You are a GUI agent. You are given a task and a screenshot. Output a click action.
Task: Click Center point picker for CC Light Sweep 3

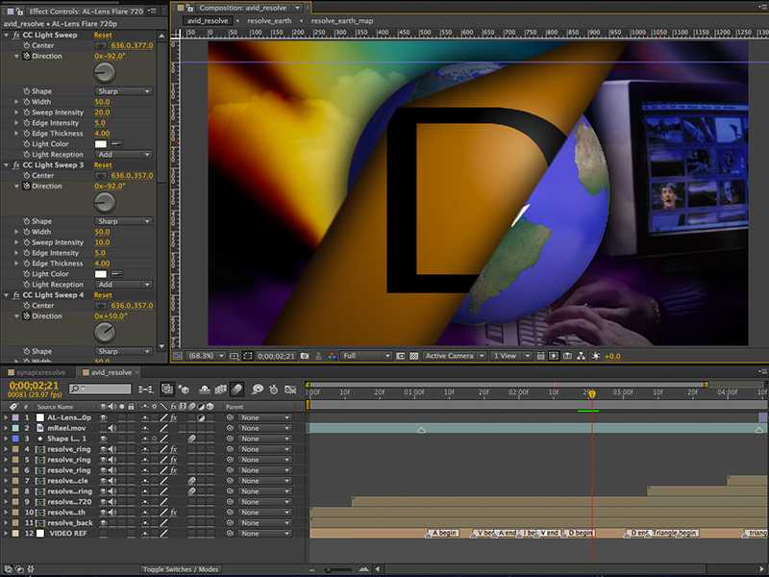pos(101,176)
